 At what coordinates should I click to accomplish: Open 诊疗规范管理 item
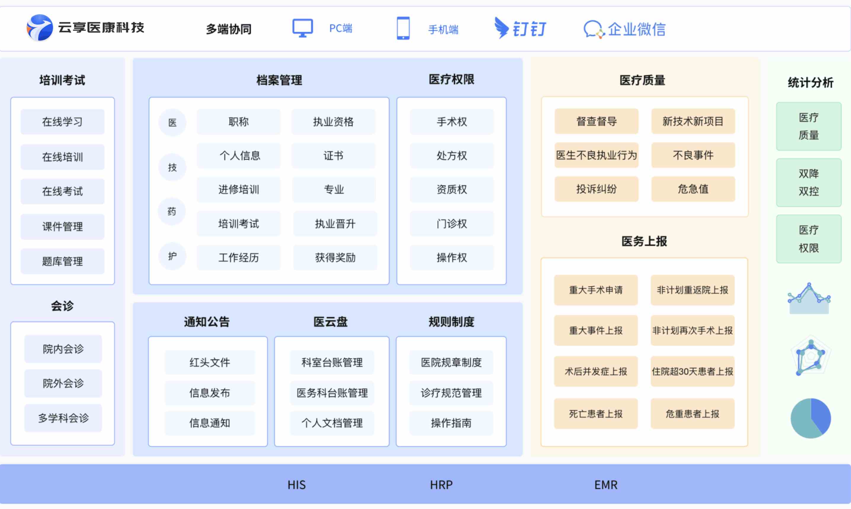click(x=451, y=393)
